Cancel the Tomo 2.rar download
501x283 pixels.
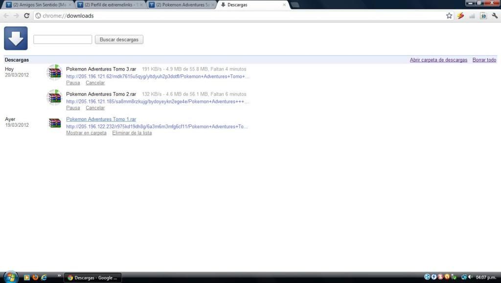(95, 108)
